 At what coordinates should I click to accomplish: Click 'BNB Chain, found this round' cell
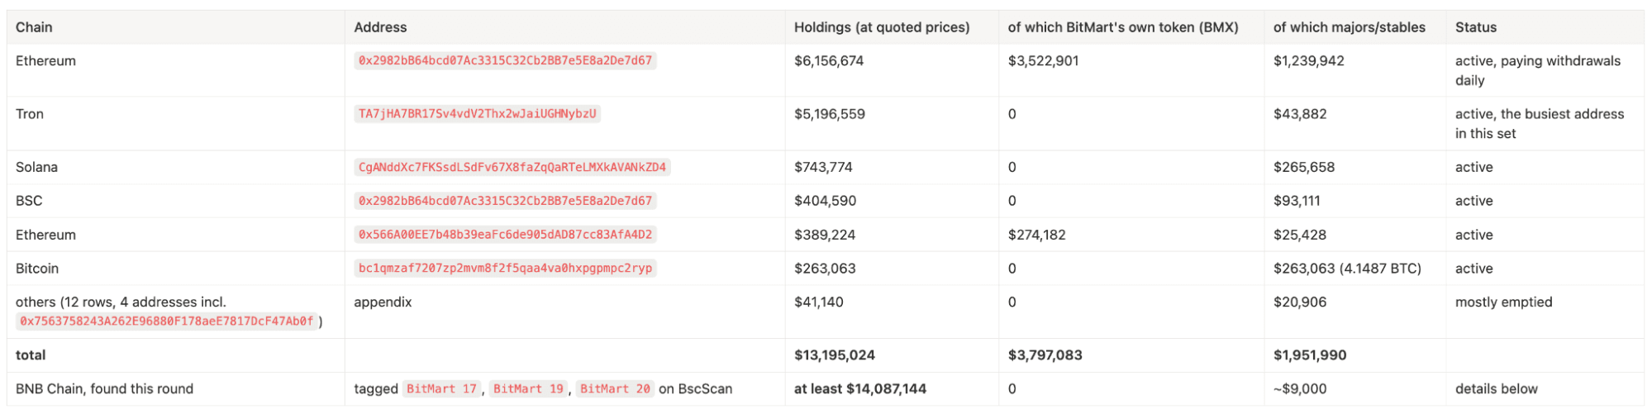coord(104,389)
